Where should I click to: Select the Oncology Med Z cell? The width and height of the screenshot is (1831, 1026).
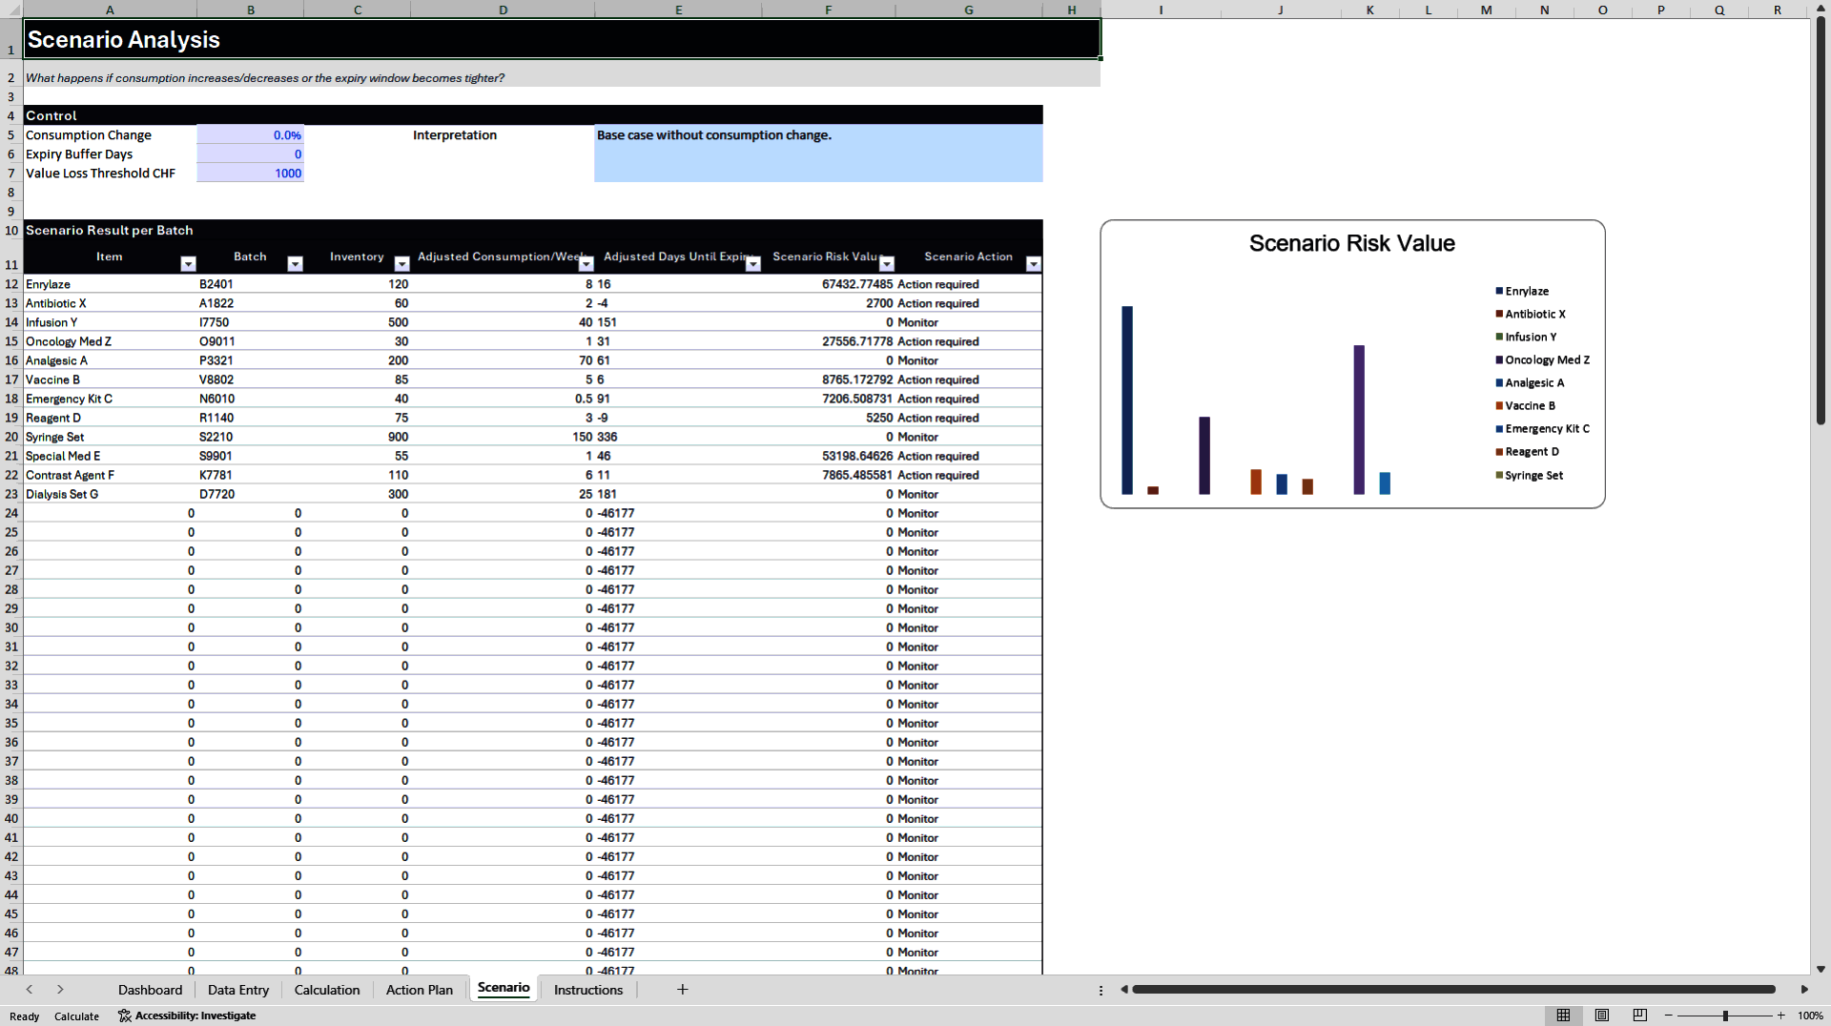pos(110,341)
